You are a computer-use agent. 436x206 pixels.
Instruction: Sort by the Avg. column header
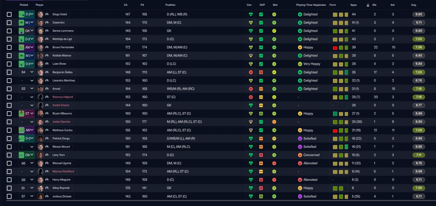(414, 5)
